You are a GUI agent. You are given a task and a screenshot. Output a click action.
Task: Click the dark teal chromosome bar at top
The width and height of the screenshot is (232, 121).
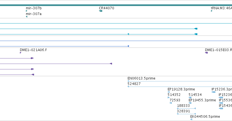116,5
